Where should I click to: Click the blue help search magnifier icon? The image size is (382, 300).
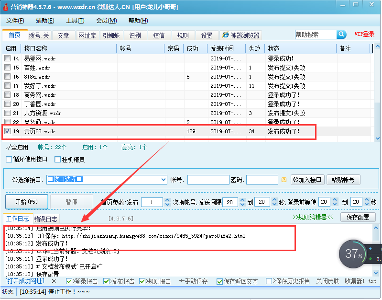(x=341, y=35)
